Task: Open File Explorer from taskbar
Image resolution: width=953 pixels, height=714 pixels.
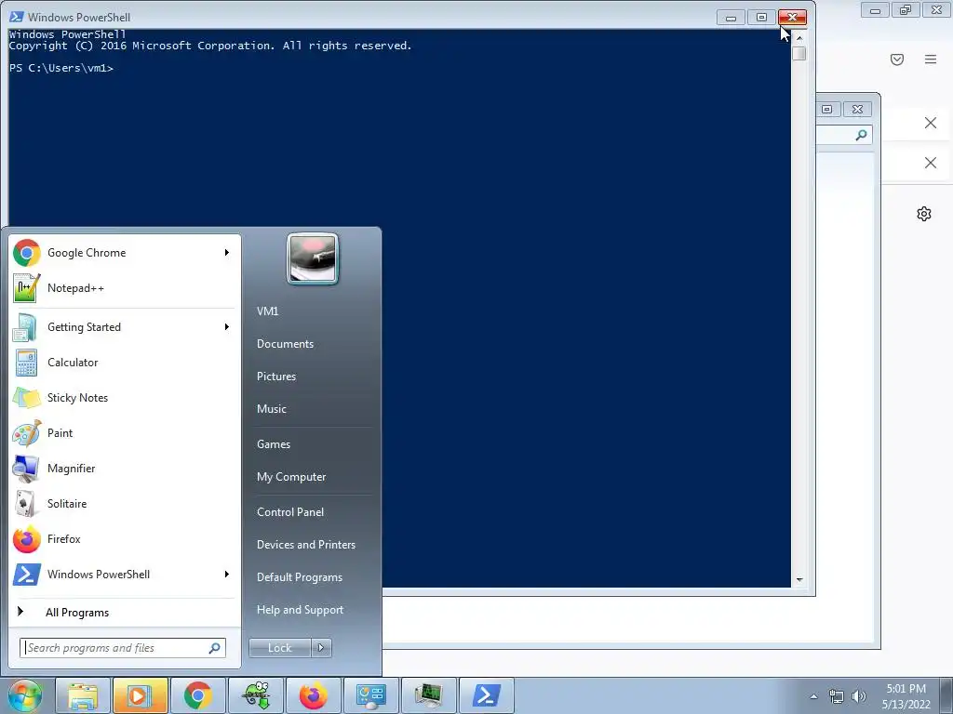Action: (83, 695)
